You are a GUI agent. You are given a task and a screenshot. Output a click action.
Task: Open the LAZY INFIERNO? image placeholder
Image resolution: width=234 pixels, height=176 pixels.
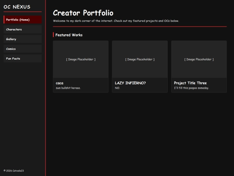[x=140, y=59]
